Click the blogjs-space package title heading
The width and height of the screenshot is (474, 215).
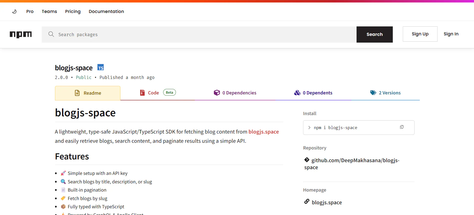tap(74, 68)
